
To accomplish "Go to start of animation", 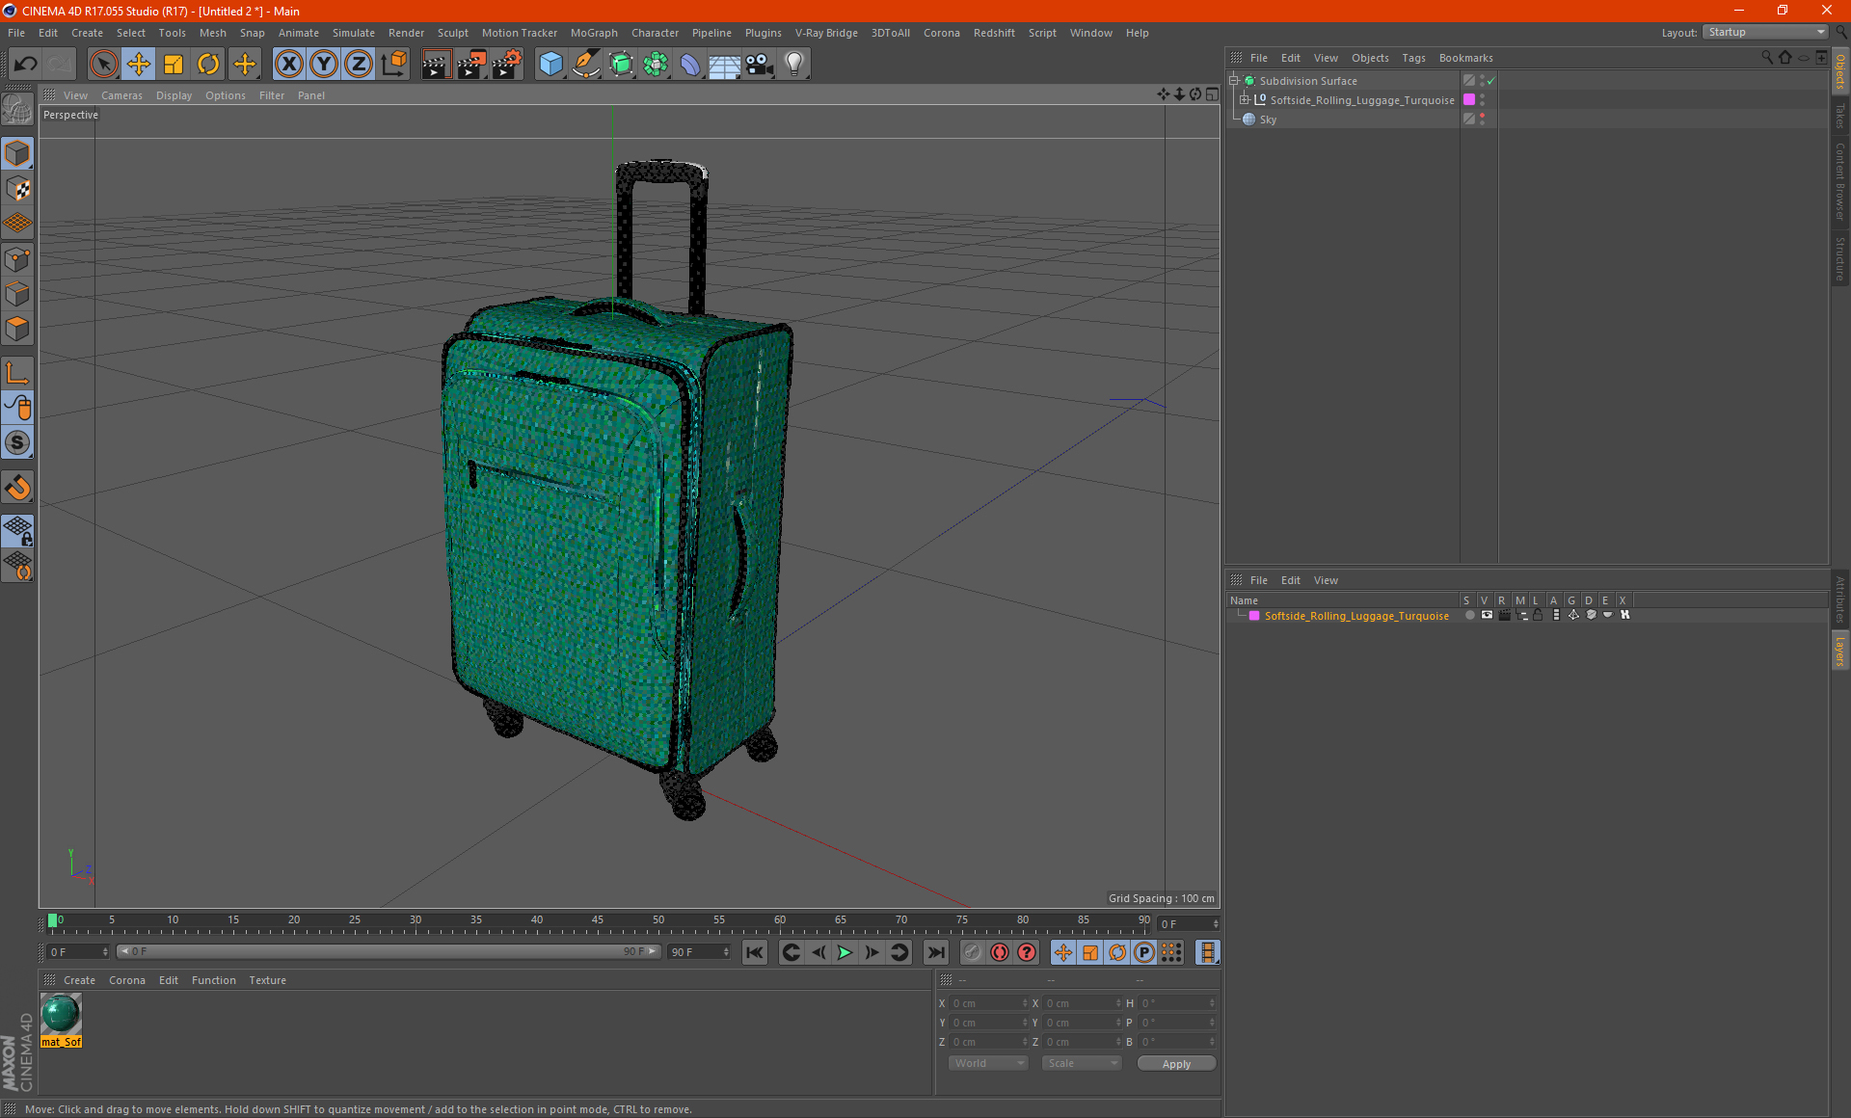I will click(x=754, y=952).
